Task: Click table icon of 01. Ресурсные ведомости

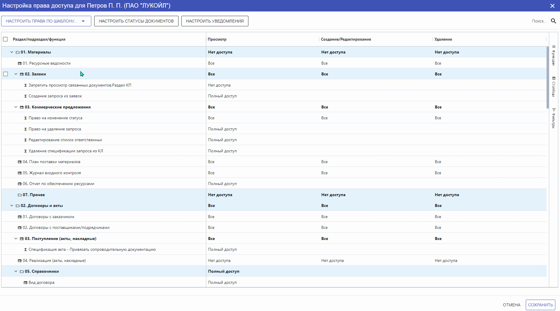Action: tap(20, 63)
